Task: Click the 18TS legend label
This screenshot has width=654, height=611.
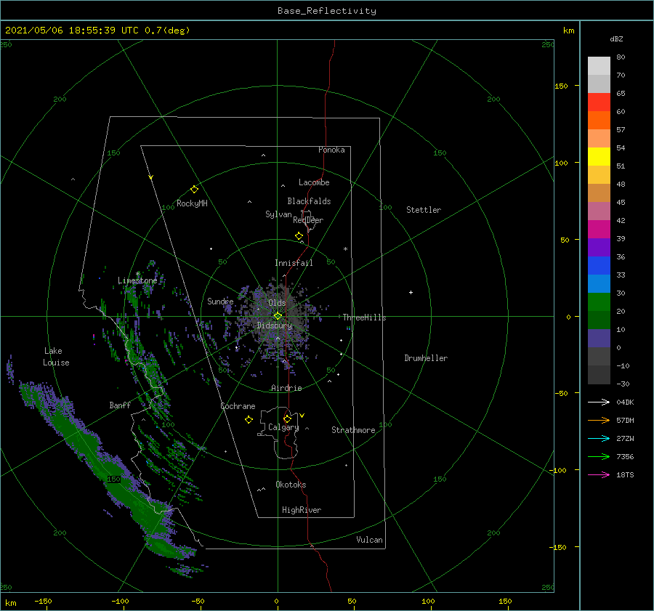Action: tap(625, 474)
